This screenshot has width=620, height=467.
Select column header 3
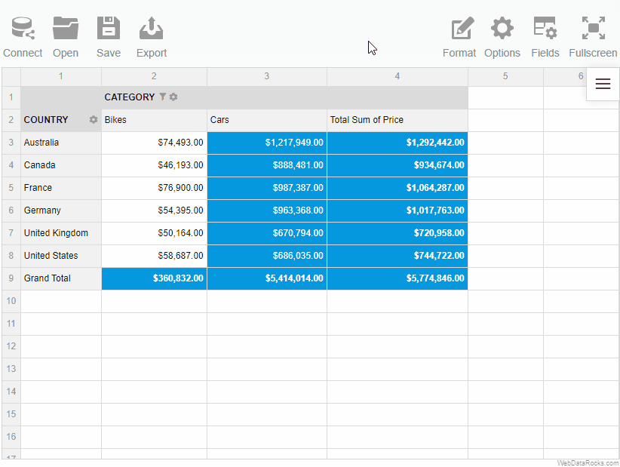267,76
